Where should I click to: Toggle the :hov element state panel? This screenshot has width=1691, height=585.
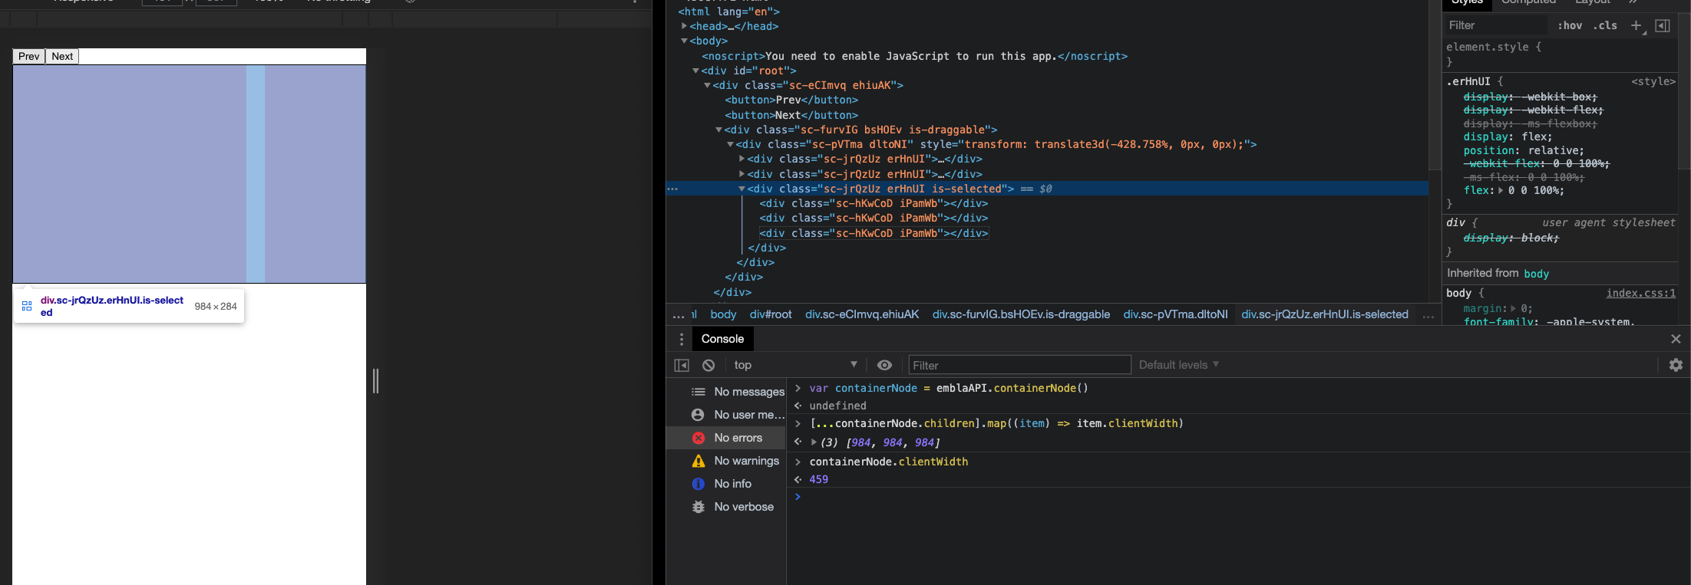click(x=1570, y=25)
